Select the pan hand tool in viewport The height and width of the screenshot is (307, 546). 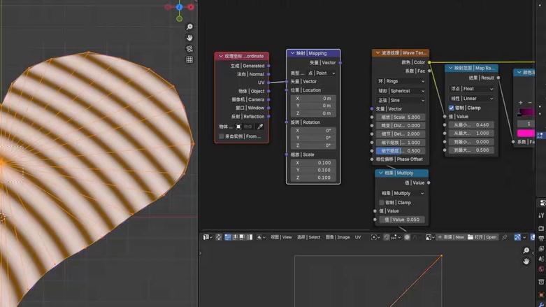pos(189,38)
